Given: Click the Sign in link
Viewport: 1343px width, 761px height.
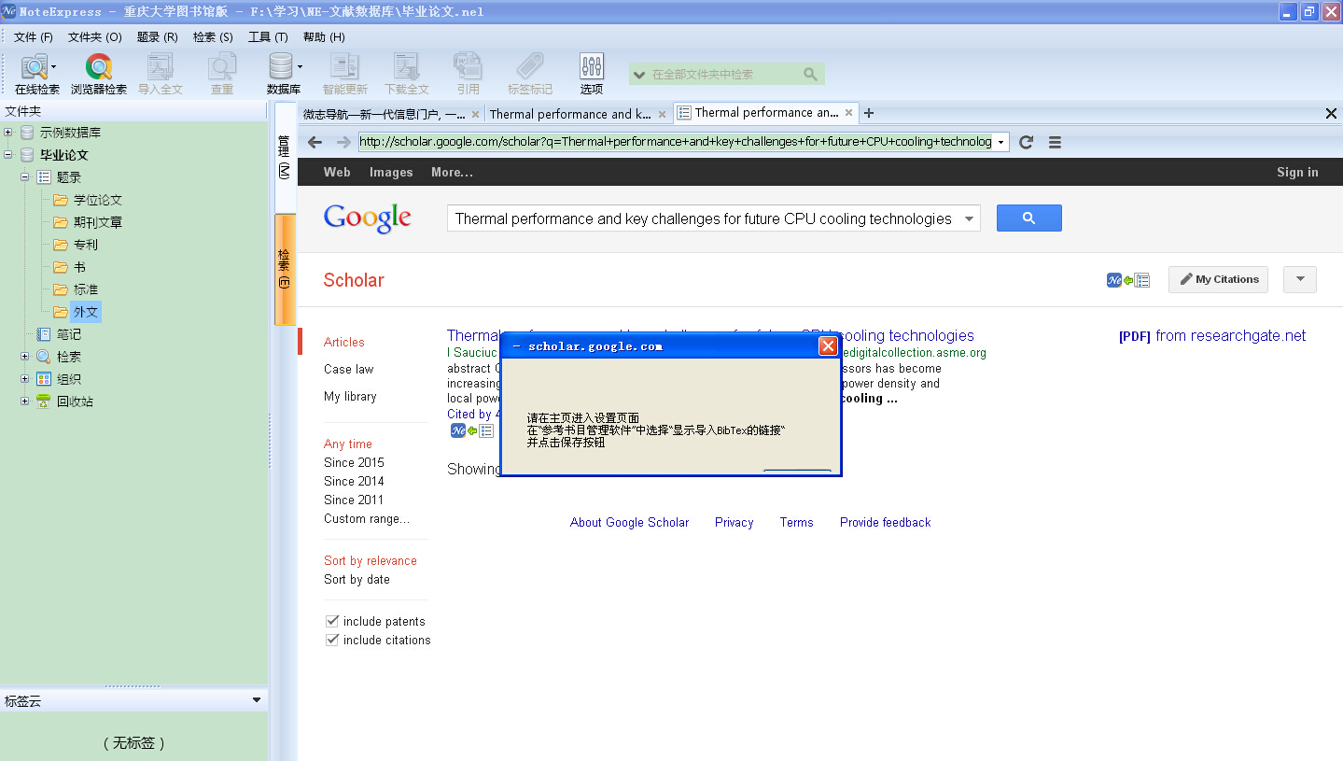Looking at the screenshot, I should coord(1297,172).
